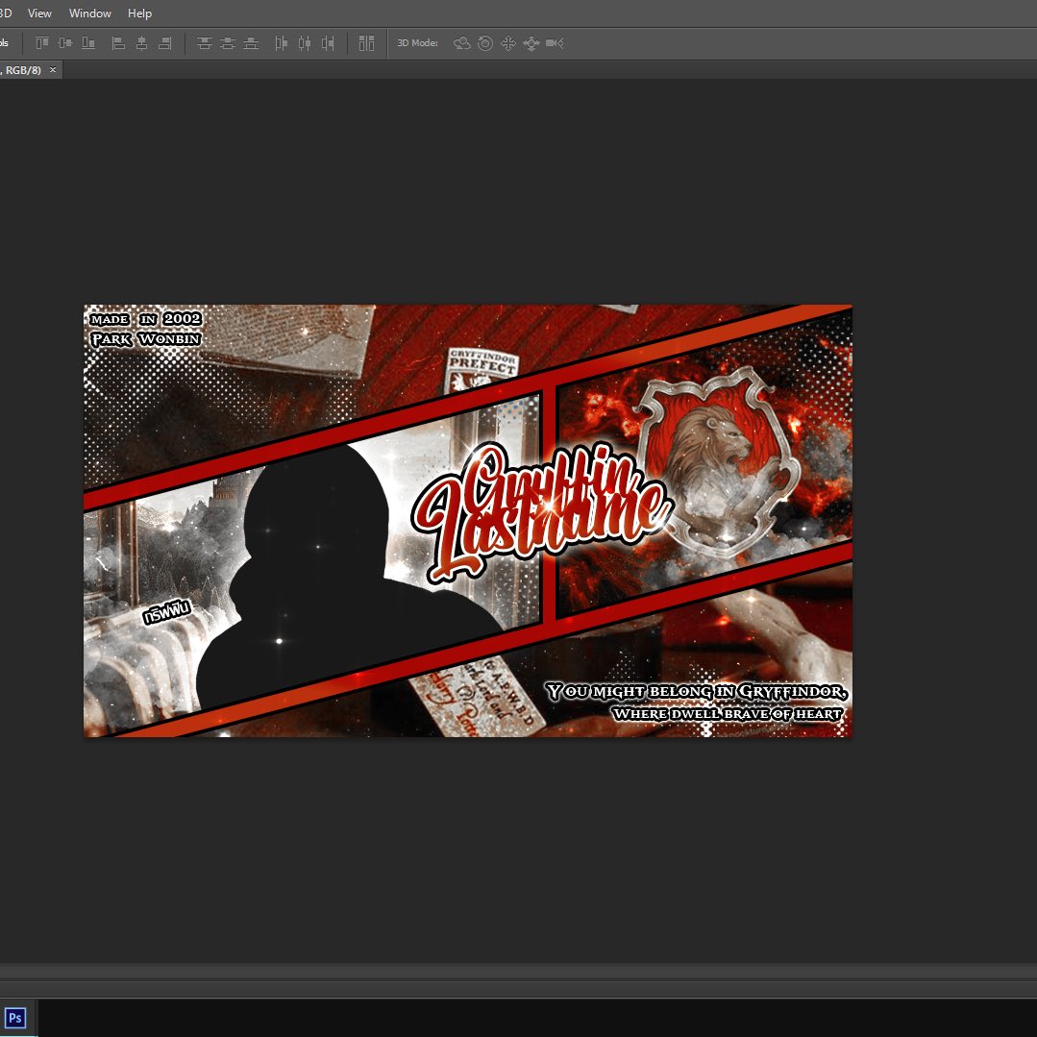Image resolution: width=1037 pixels, height=1037 pixels.
Task: Select 3D Pan (drag) mode icon
Action: click(507, 43)
